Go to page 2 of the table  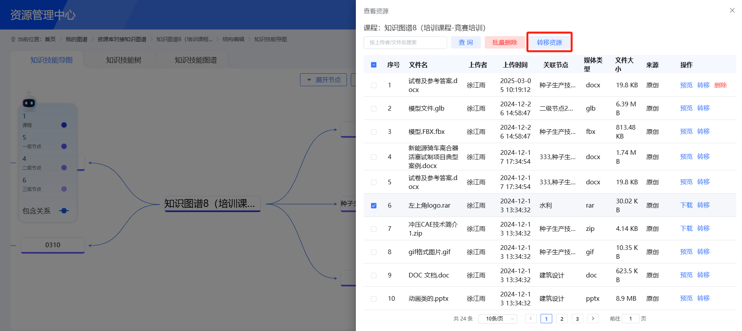point(562,319)
